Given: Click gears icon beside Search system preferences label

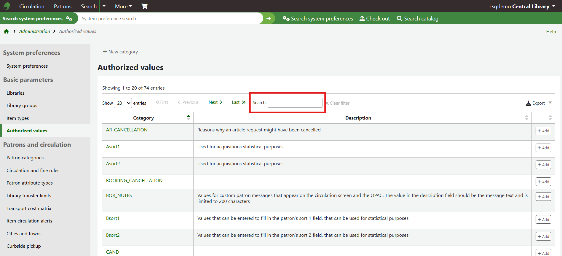Looking at the screenshot, I should (x=69, y=18).
